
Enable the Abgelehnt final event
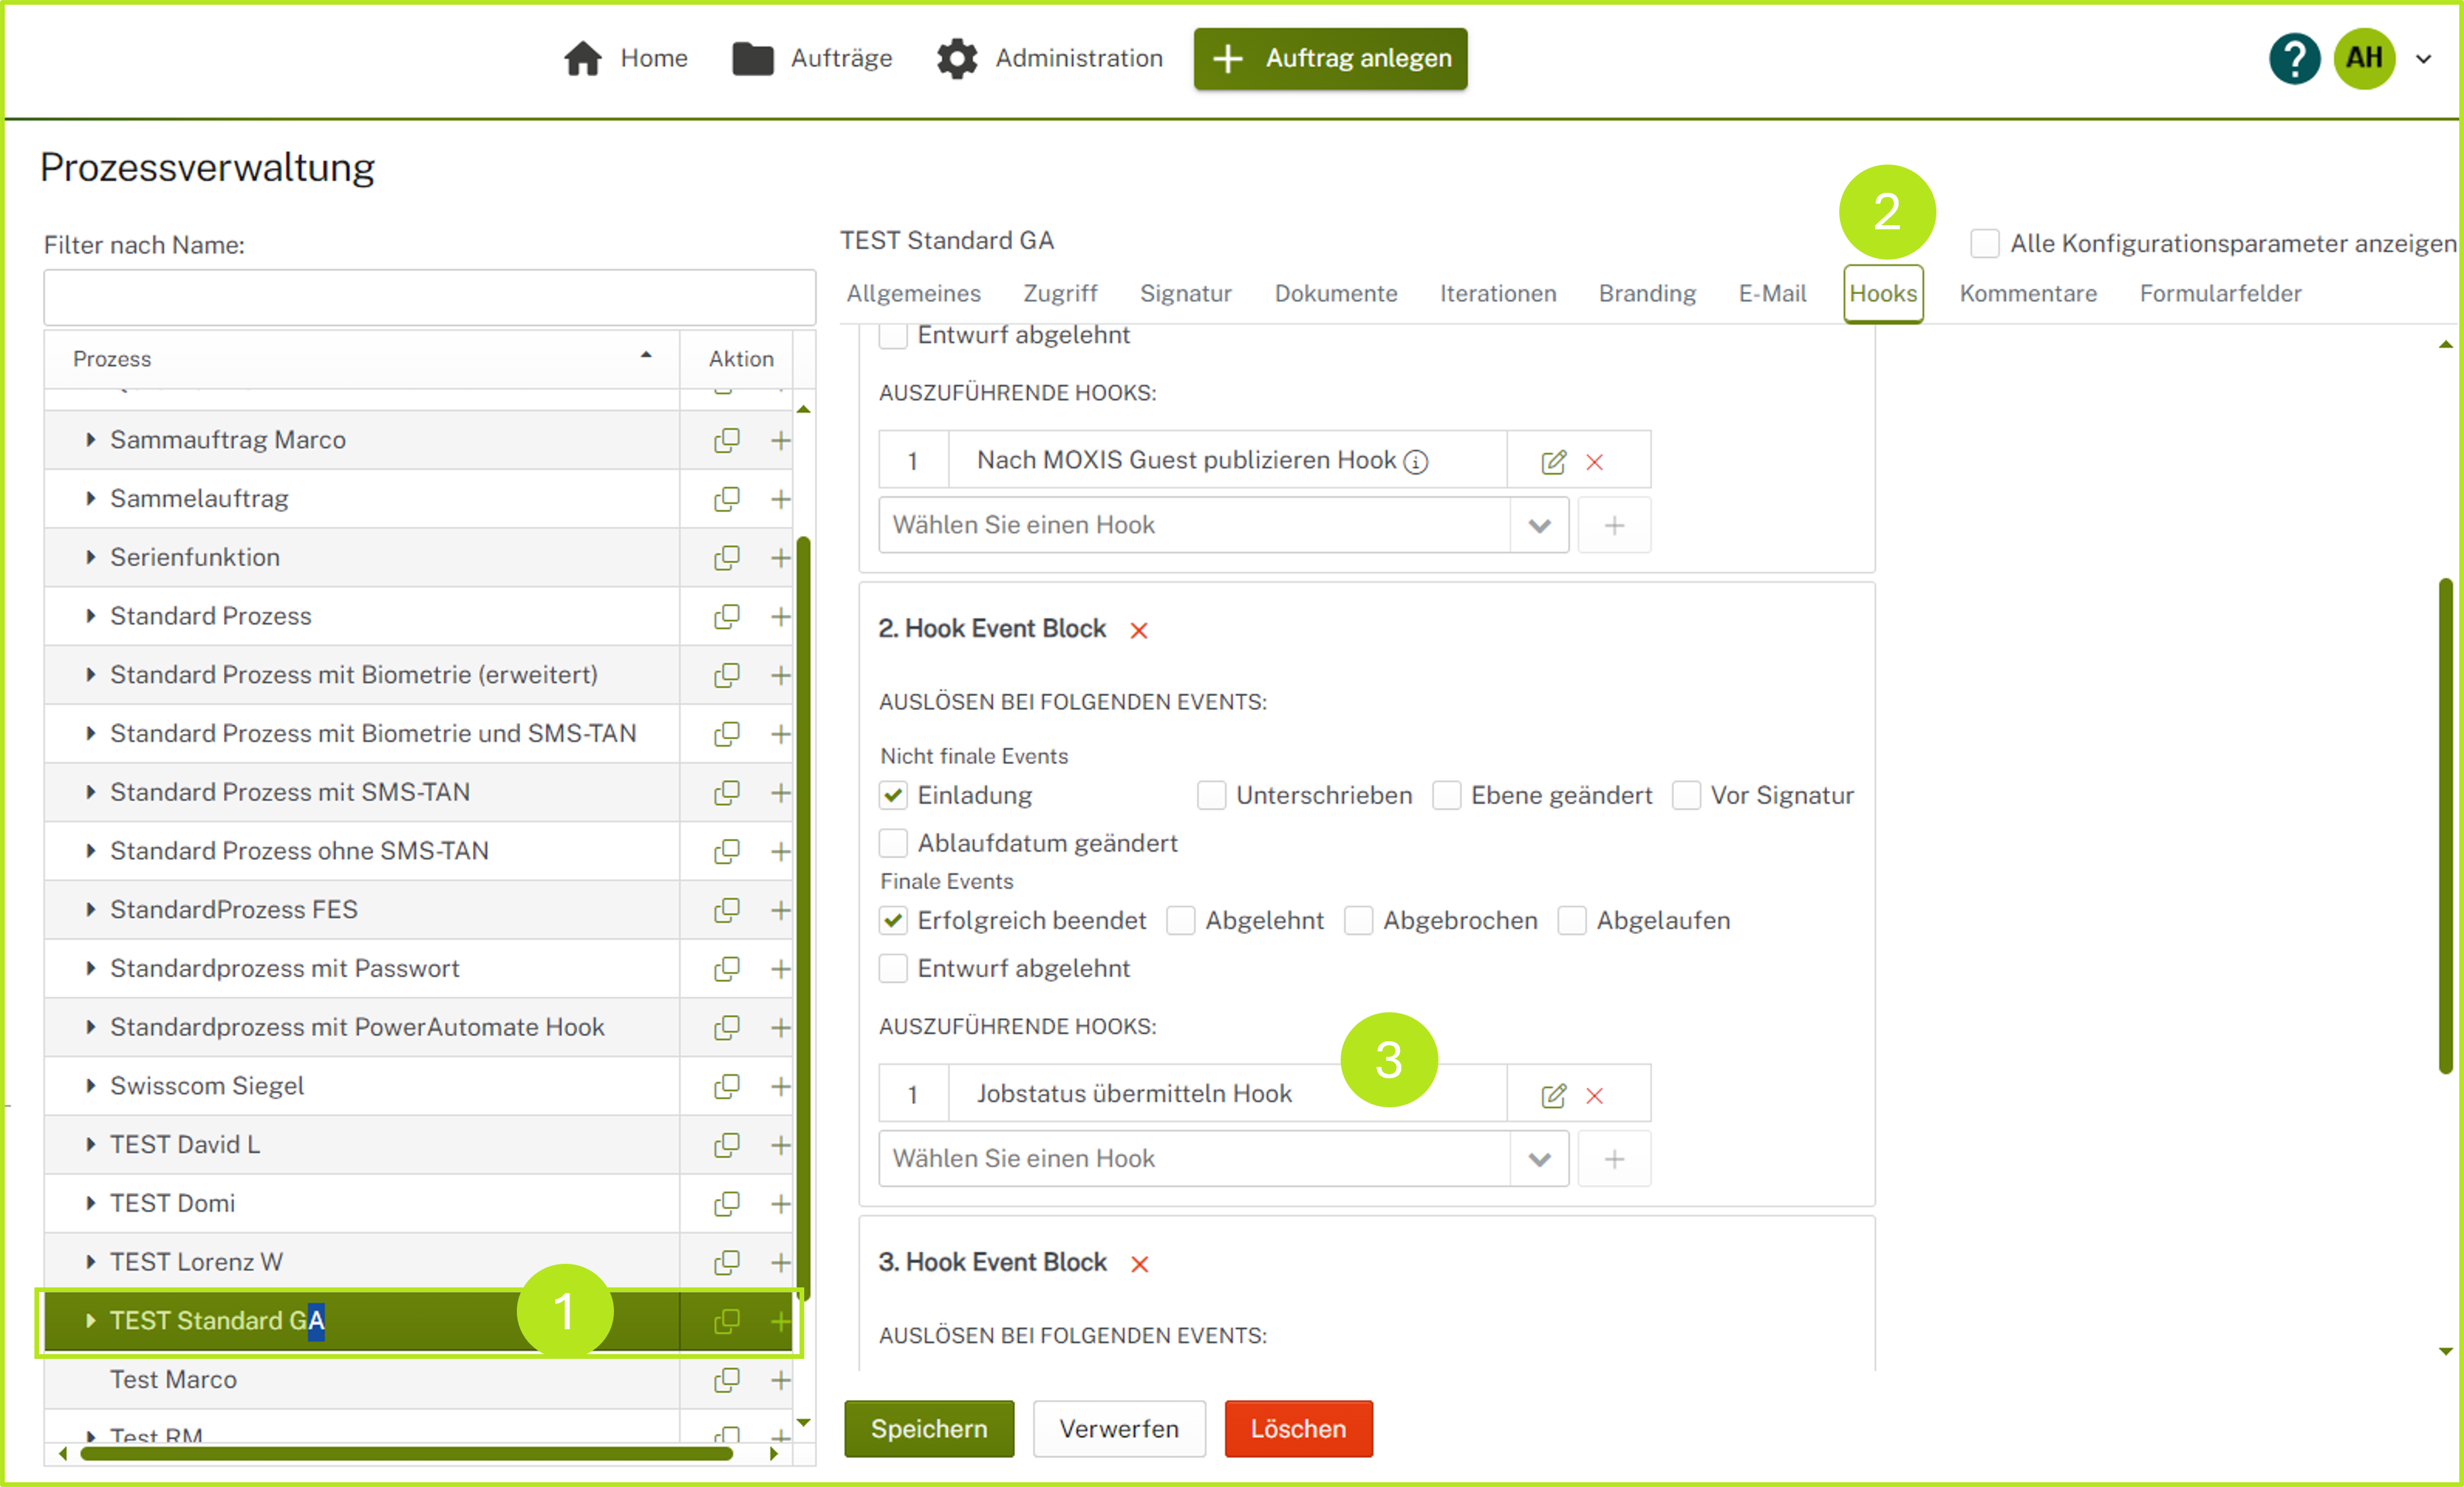[1181, 921]
